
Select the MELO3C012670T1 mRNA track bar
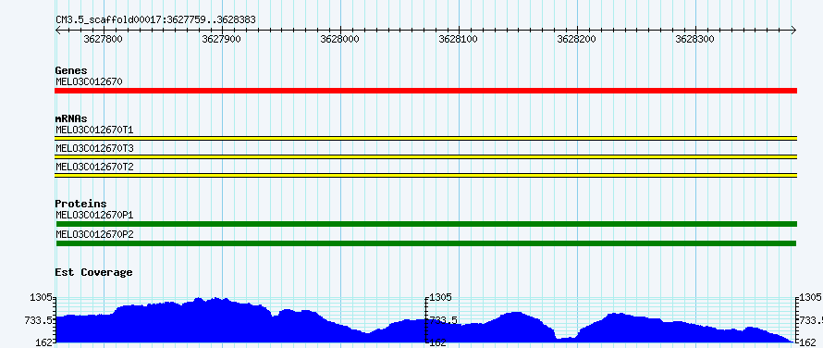click(425, 138)
